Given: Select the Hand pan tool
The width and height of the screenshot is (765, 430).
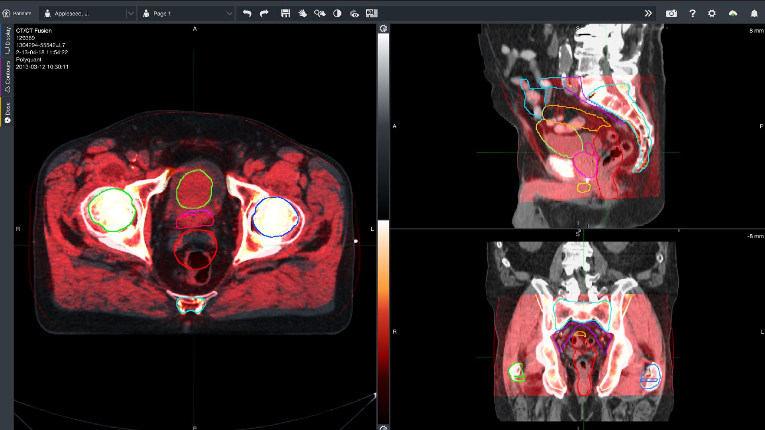Looking at the screenshot, I should coord(303,13).
